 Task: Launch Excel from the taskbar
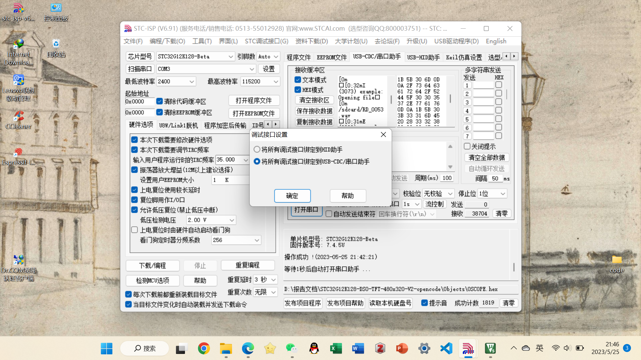[336, 348]
